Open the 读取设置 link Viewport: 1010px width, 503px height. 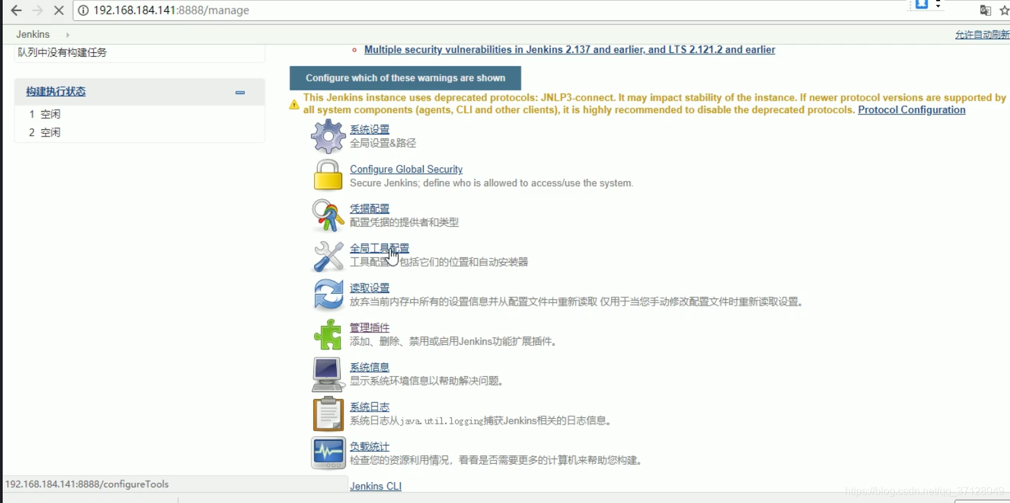coord(370,288)
